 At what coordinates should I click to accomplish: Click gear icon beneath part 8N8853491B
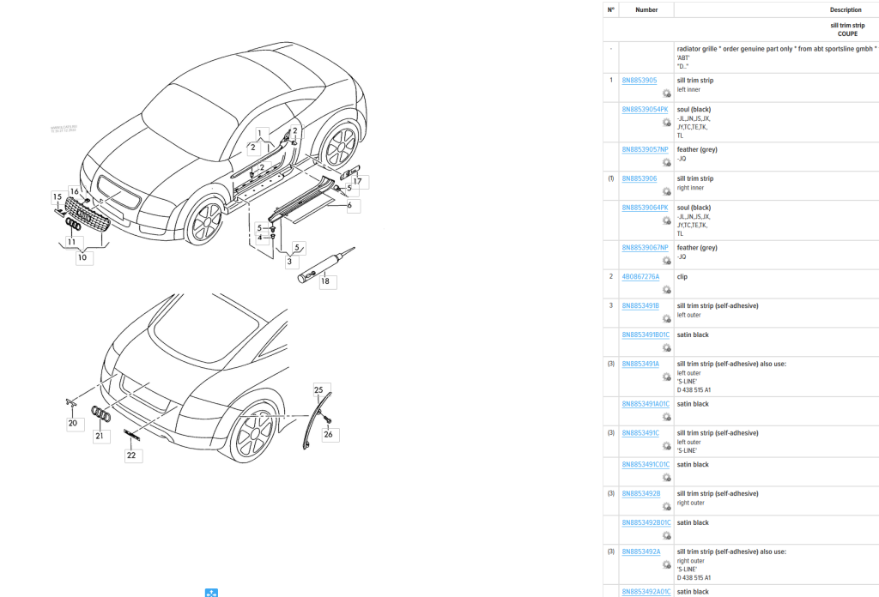pos(666,318)
